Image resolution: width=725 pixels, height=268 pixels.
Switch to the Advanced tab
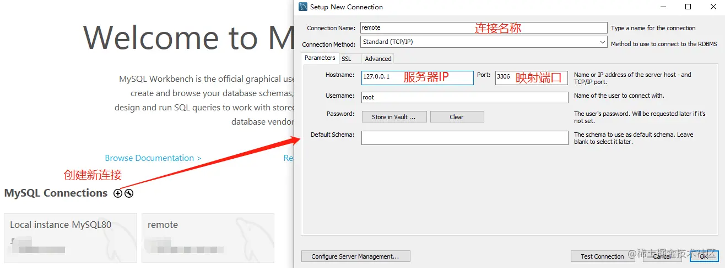coord(378,59)
